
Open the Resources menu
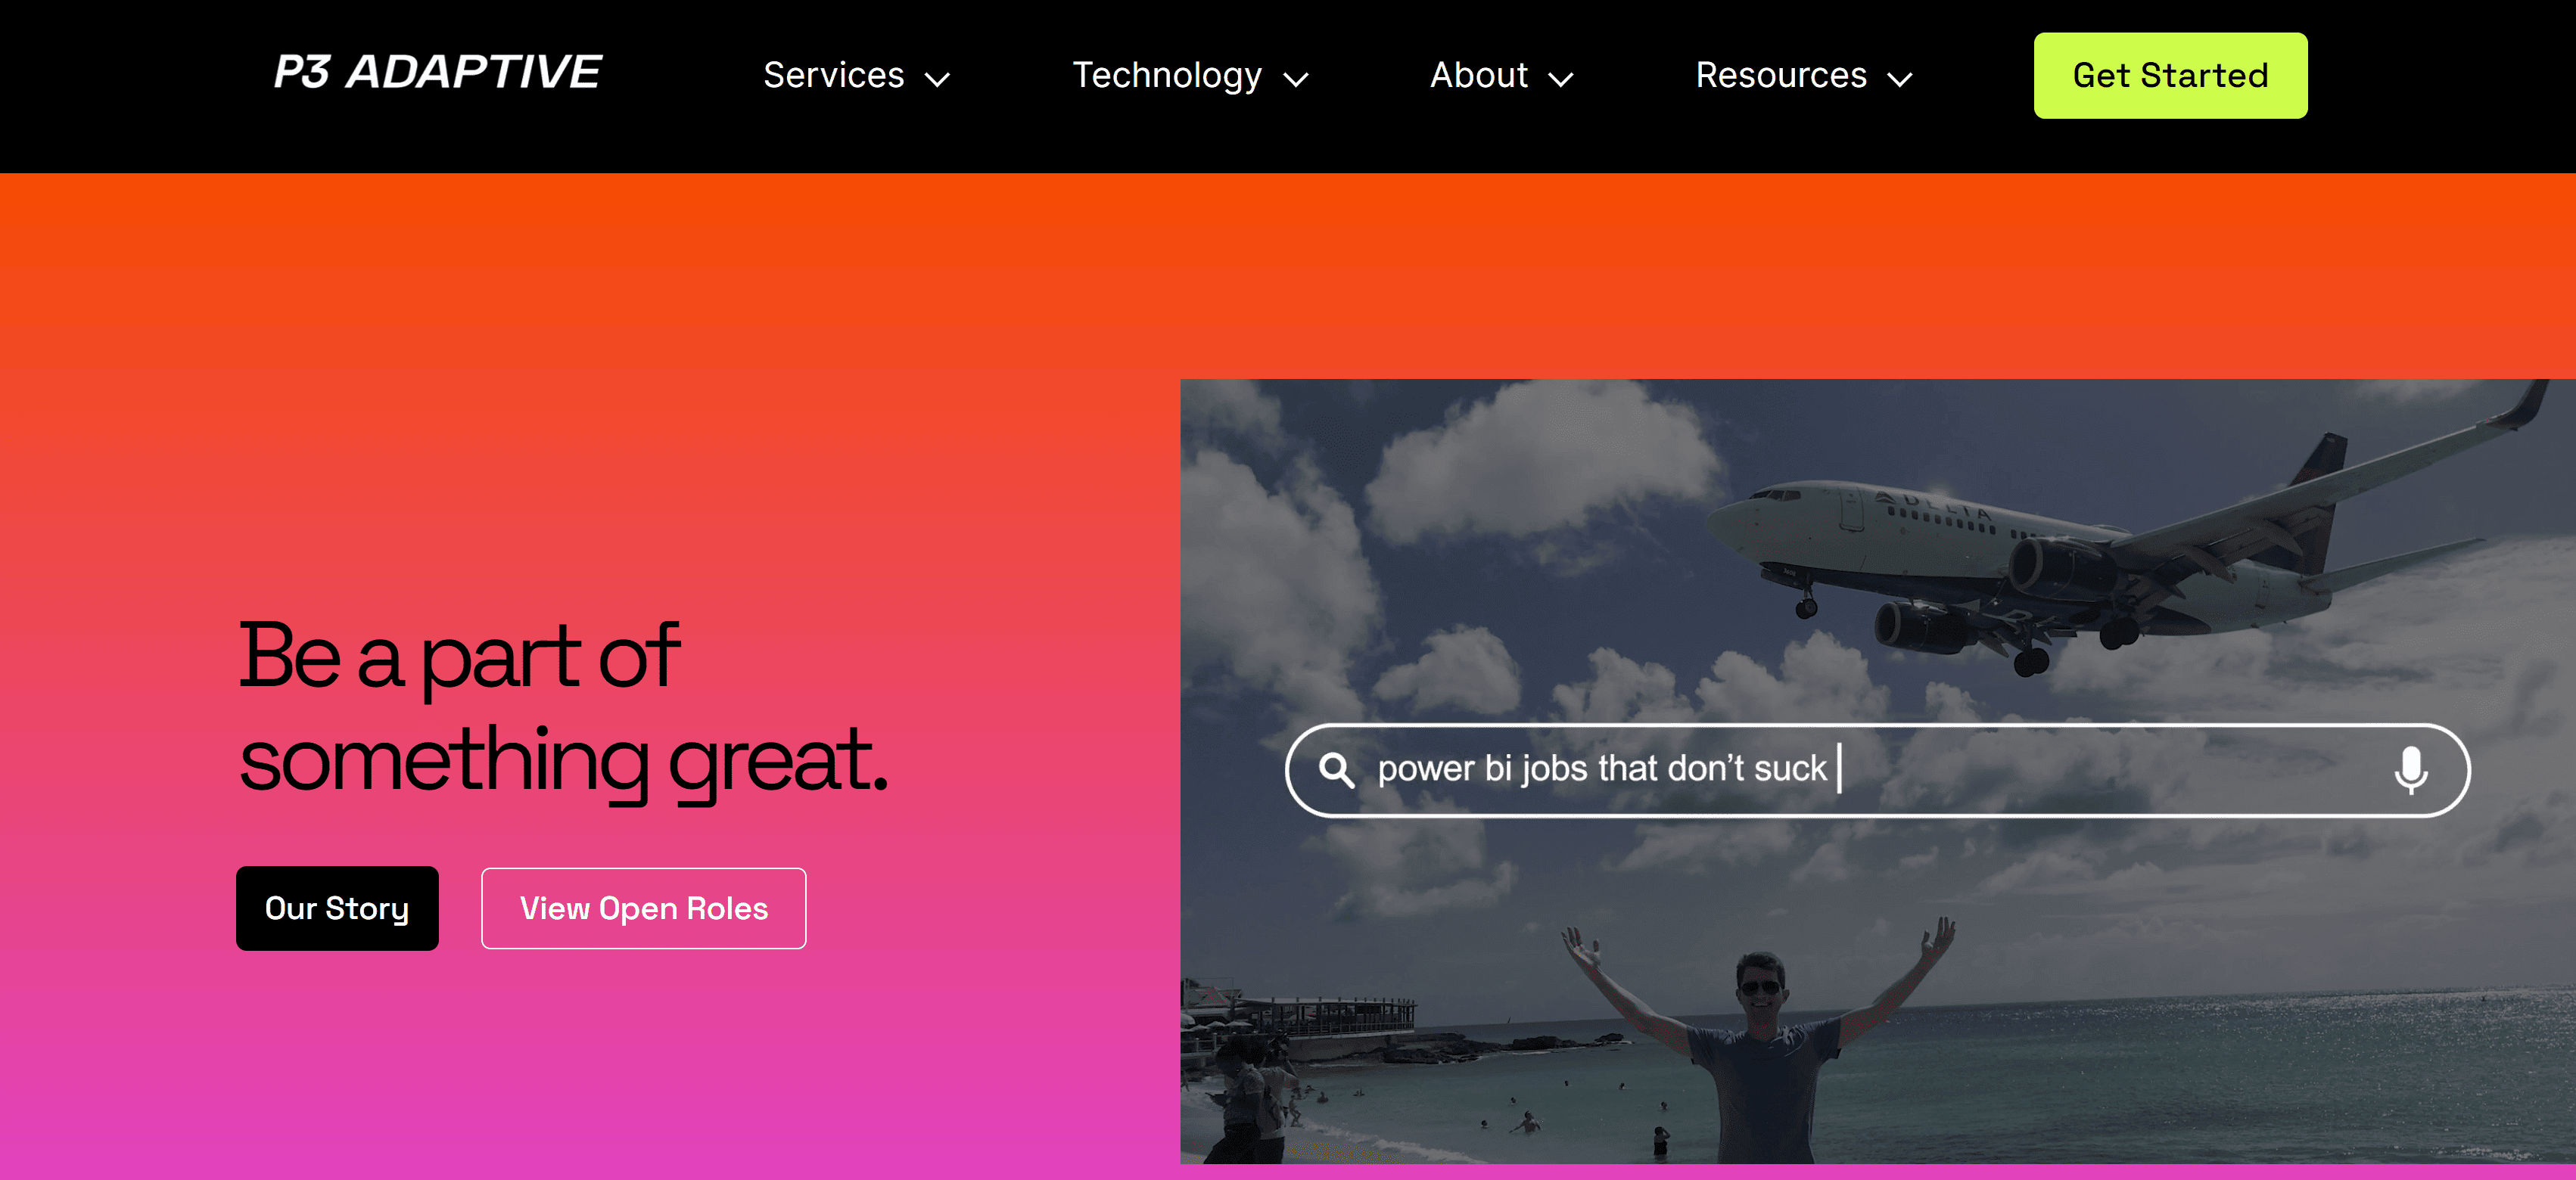point(1781,75)
